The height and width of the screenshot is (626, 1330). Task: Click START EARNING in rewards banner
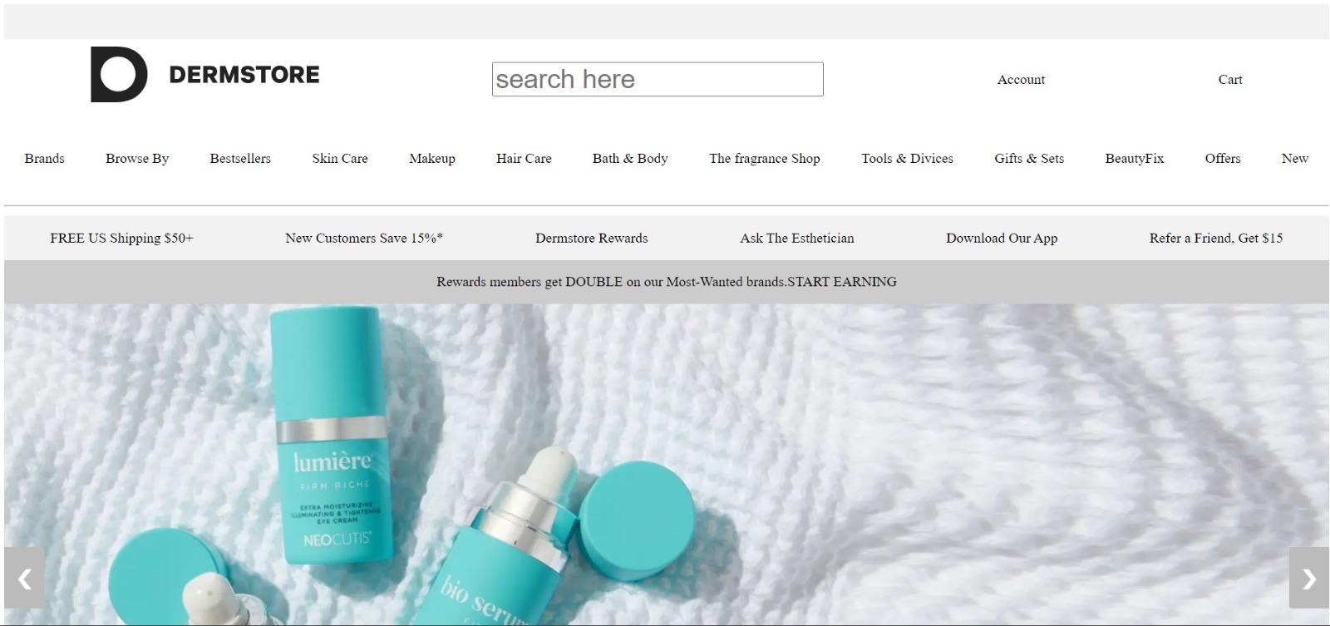click(842, 282)
